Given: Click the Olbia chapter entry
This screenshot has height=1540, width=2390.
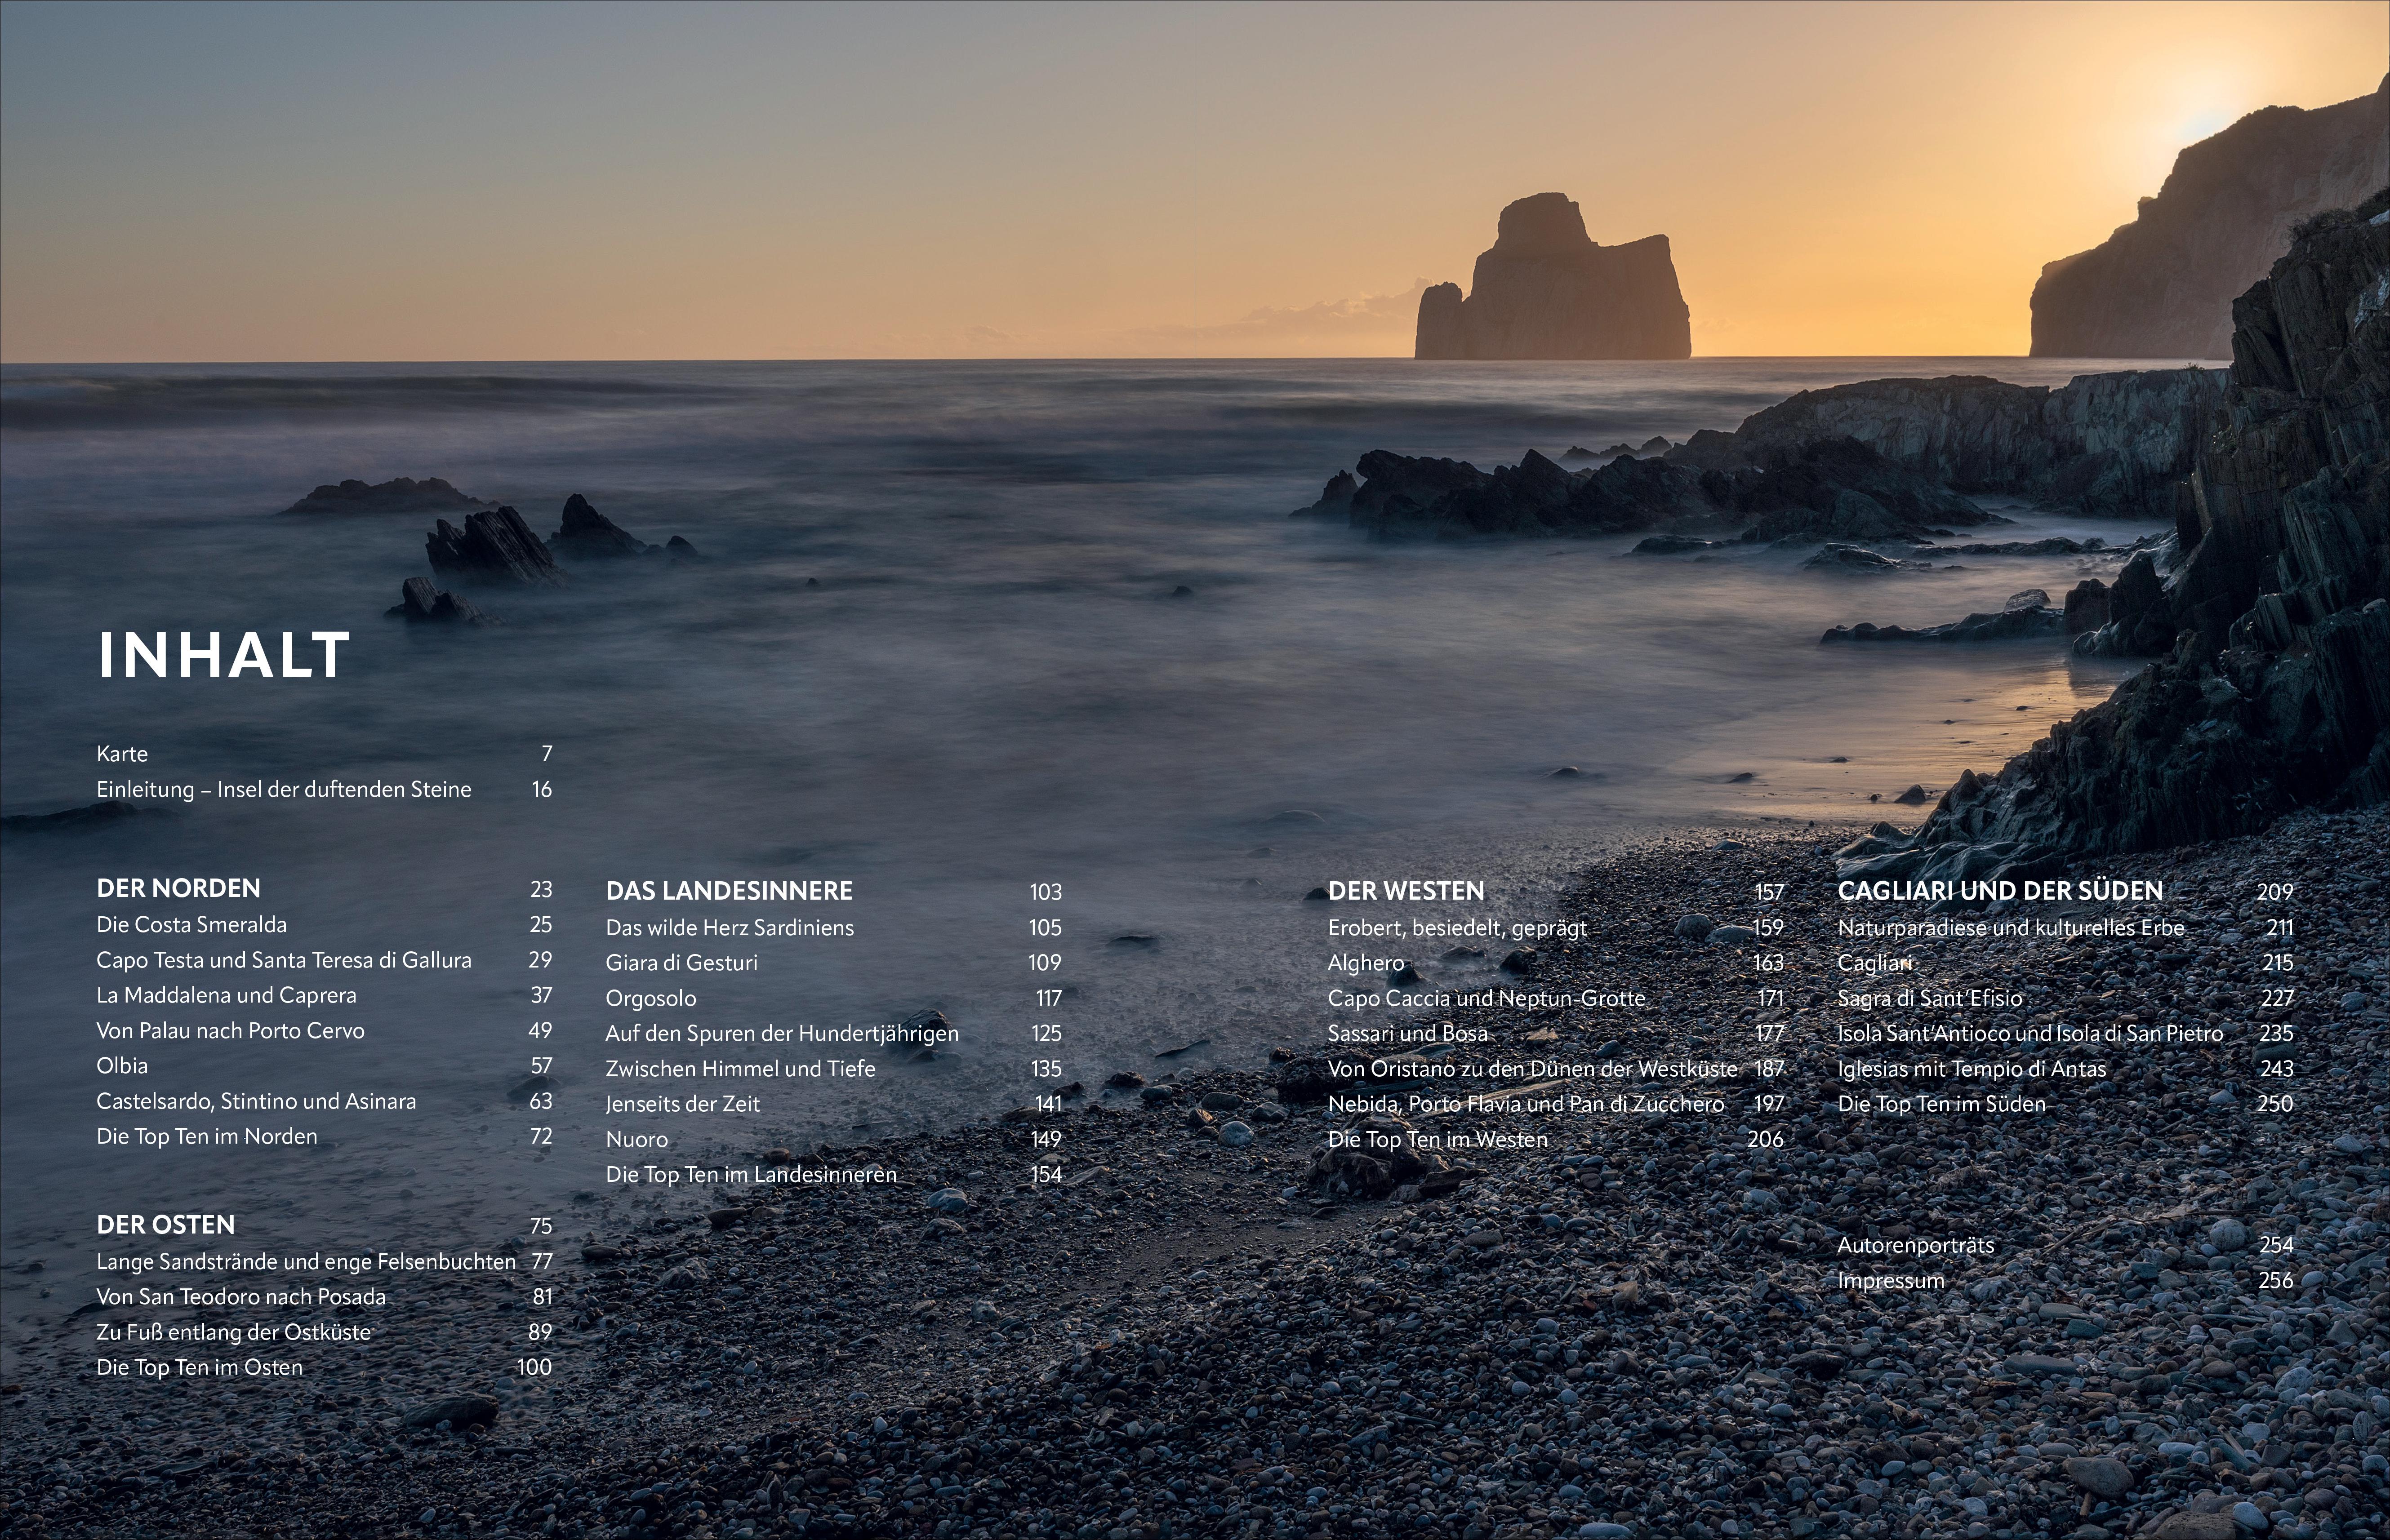Looking at the screenshot, I should click(122, 1065).
